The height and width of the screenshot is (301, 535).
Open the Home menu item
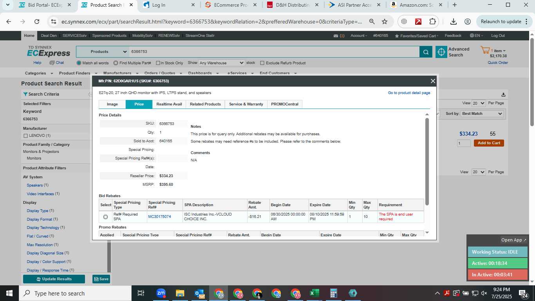(x=29, y=36)
